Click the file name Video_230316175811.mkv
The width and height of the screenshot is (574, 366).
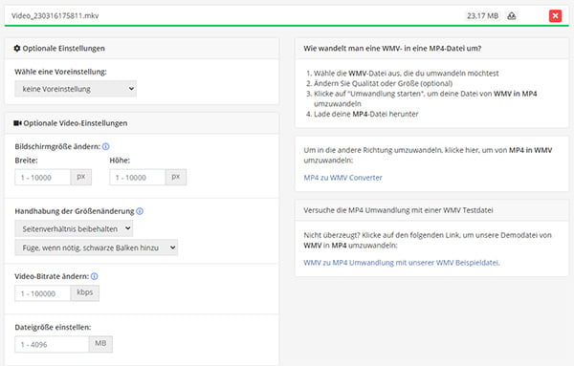[55, 15]
